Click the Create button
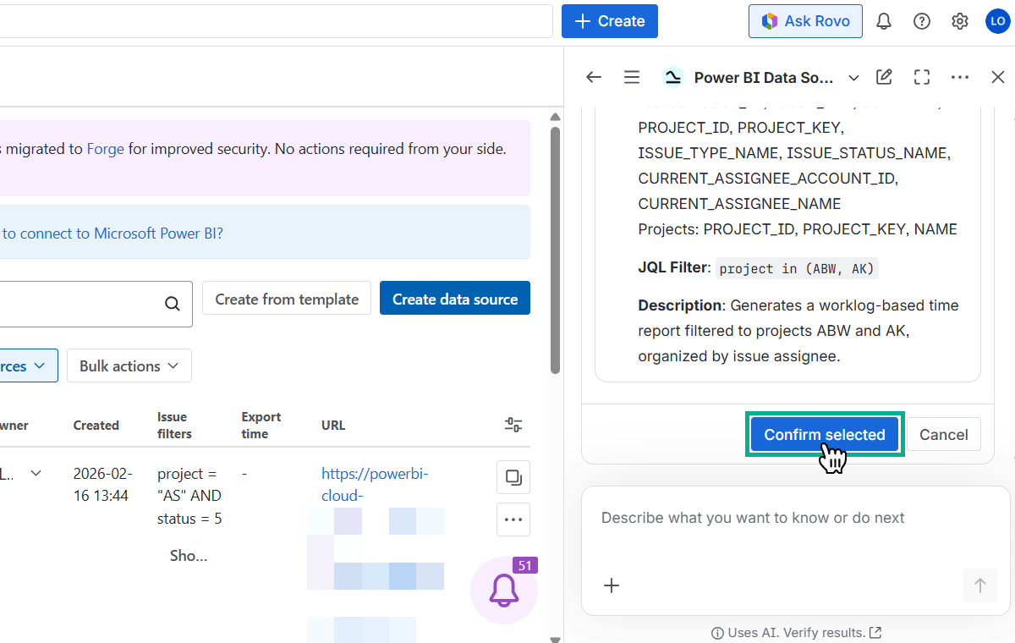The height and width of the screenshot is (643, 1015). pos(610,21)
